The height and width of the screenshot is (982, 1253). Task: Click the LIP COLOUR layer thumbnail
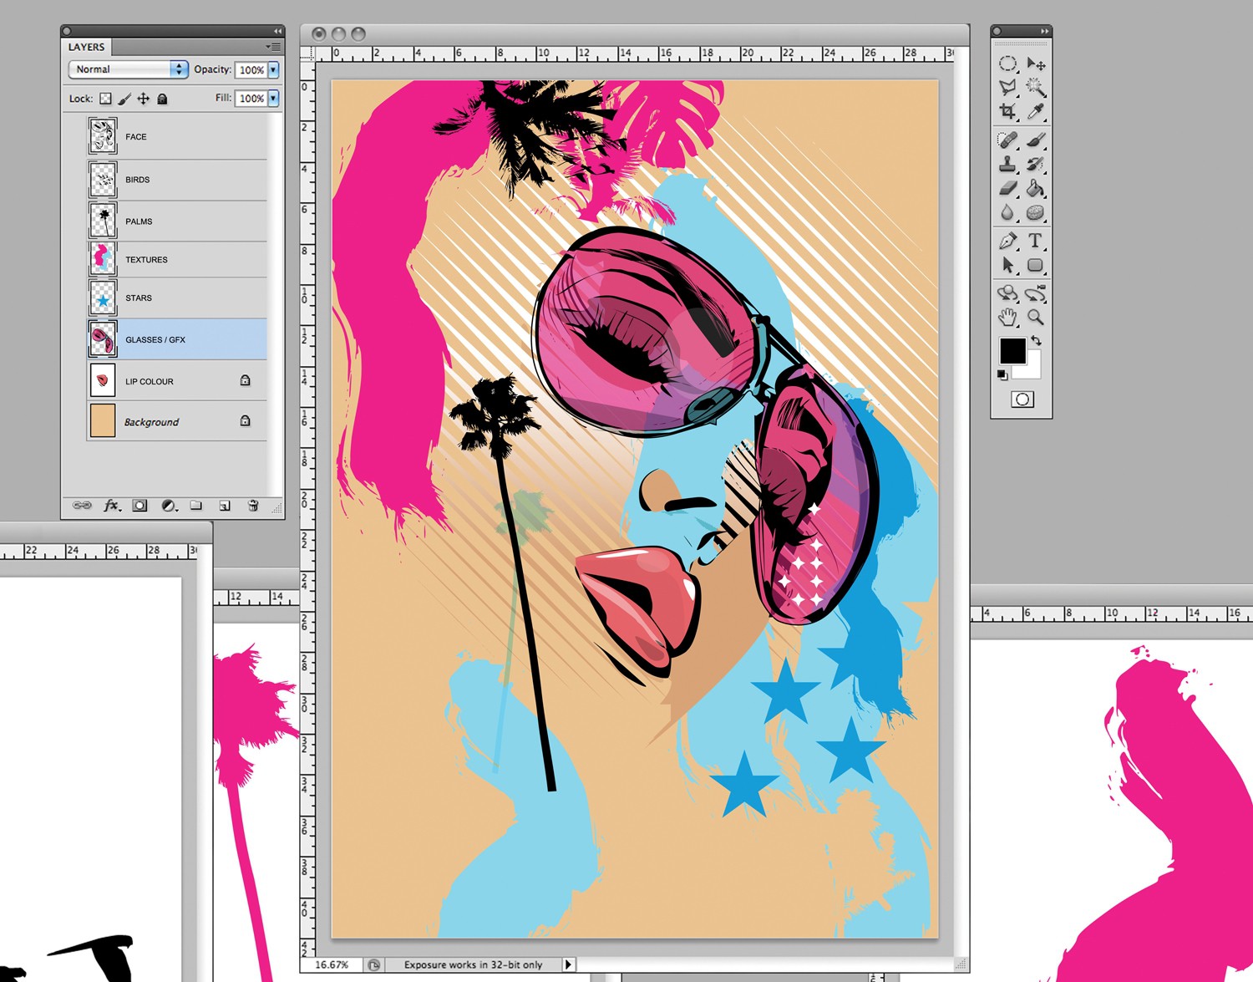(x=103, y=380)
